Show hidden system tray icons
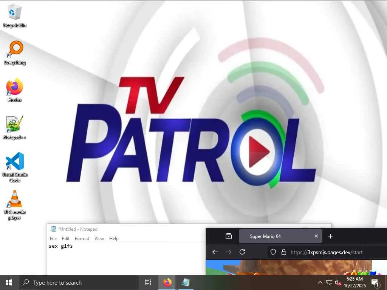387x290 pixels. click(x=320, y=282)
